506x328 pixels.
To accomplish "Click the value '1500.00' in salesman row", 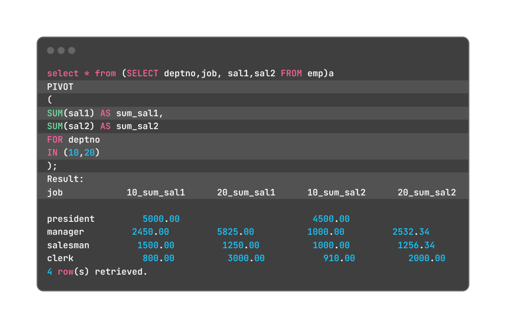I will (x=156, y=245).
